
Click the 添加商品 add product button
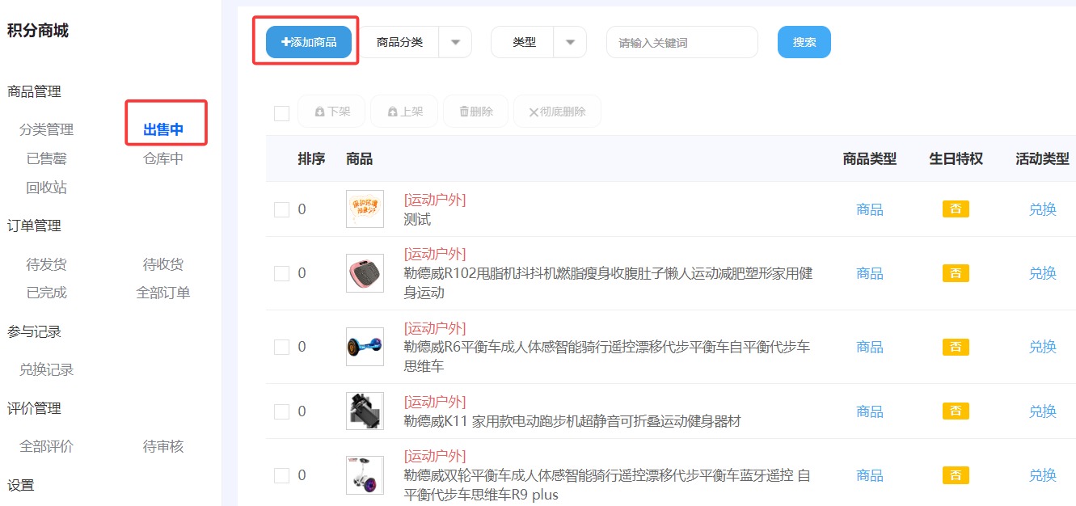[x=309, y=42]
